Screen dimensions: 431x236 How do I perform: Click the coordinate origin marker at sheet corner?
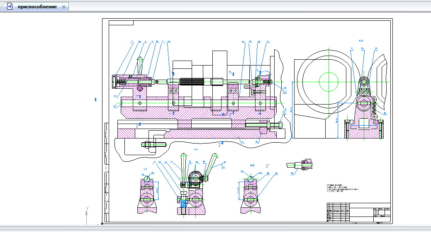click(x=102, y=224)
